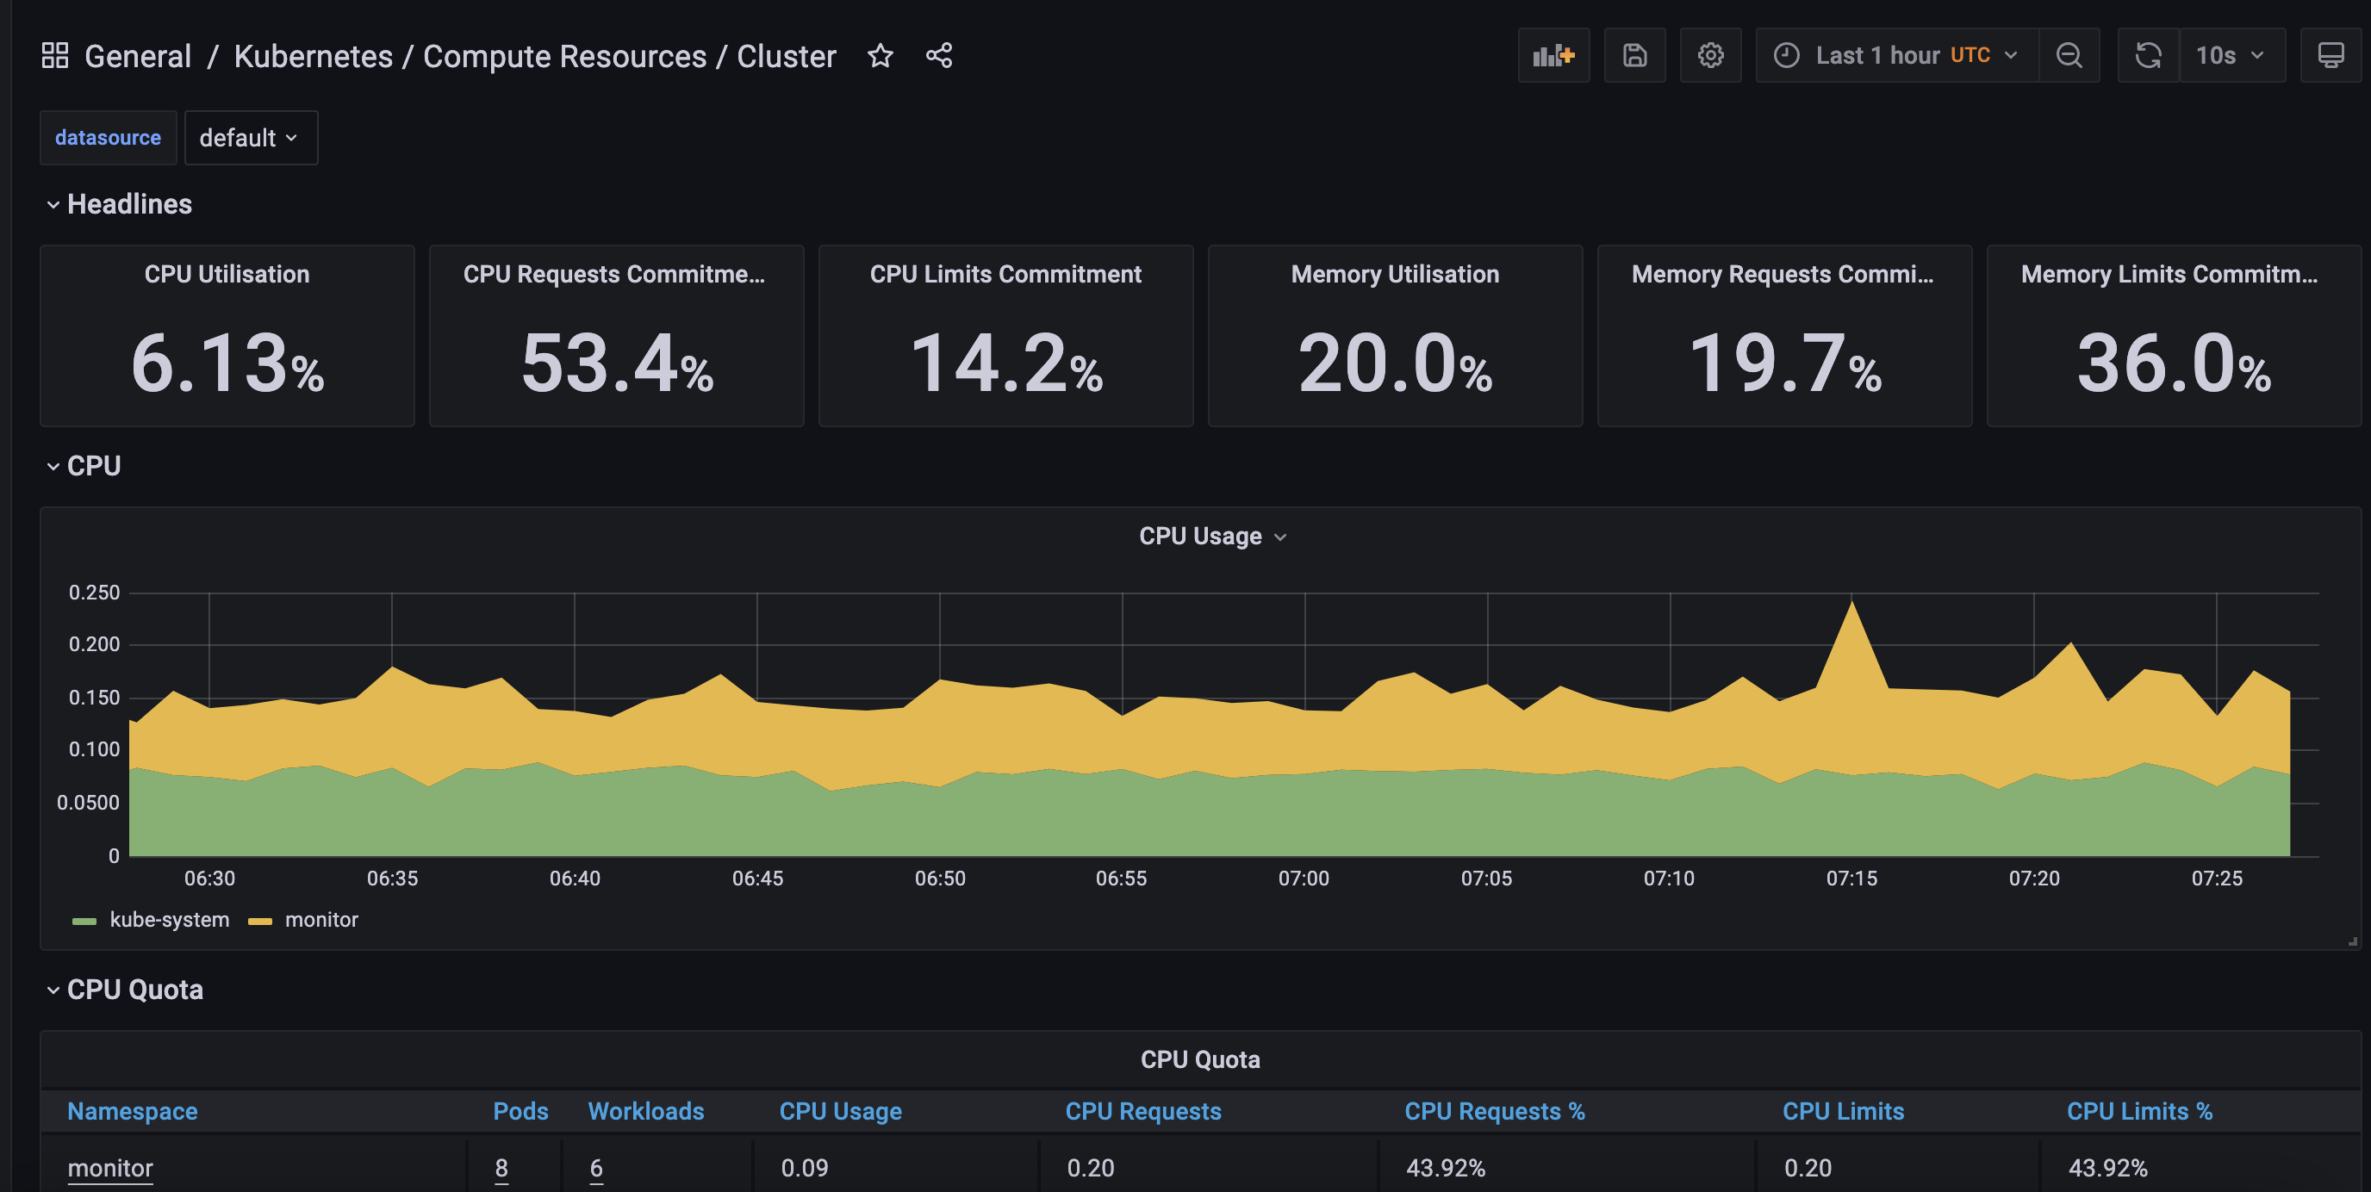Click General in the breadcrumb
This screenshot has width=2371, height=1192.
click(x=138, y=56)
